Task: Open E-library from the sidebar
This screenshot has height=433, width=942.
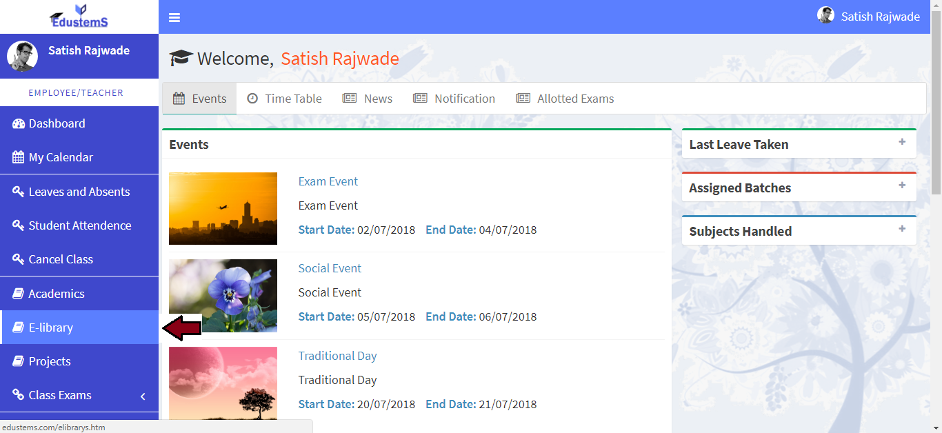Action: tap(51, 328)
